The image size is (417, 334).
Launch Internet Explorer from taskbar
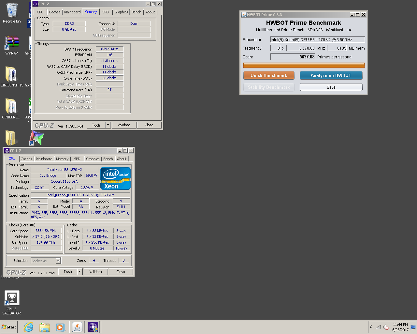tap(29, 327)
